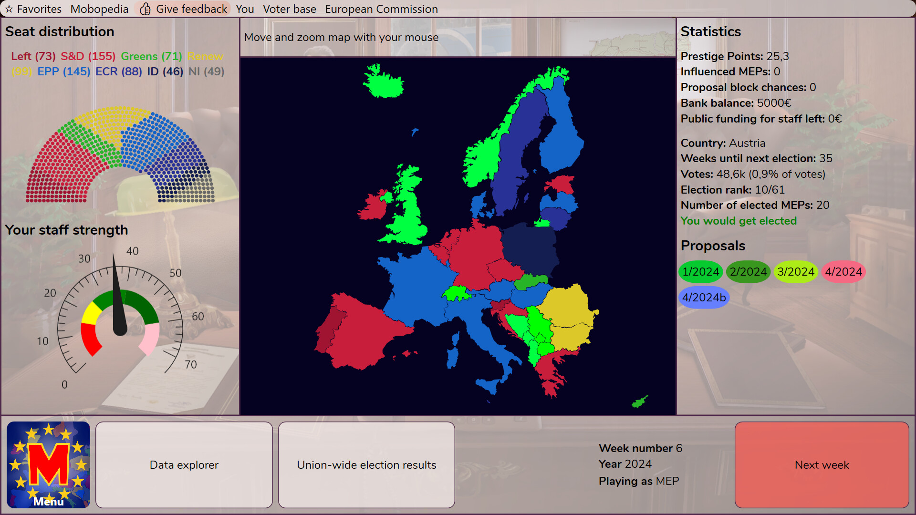Screen dimensions: 916x515
Task: Open proposal 1/2024
Action: (700, 272)
